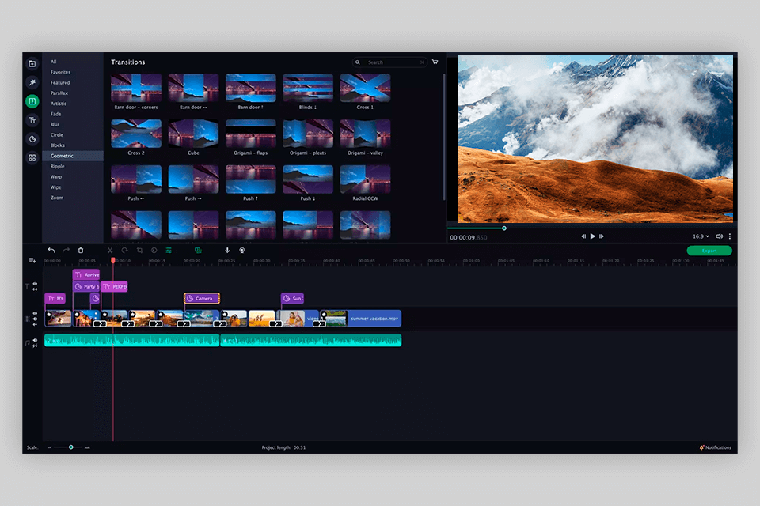Toggle visibility eye on the titles track

click(35, 285)
